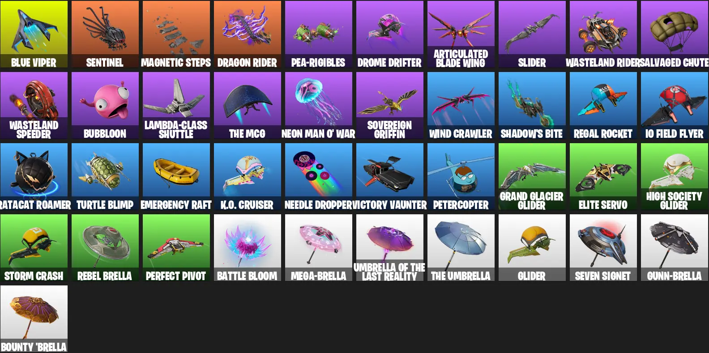Click the Neon Man O' War jellyfish
The height and width of the screenshot is (353, 709).
pyautogui.click(x=319, y=106)
